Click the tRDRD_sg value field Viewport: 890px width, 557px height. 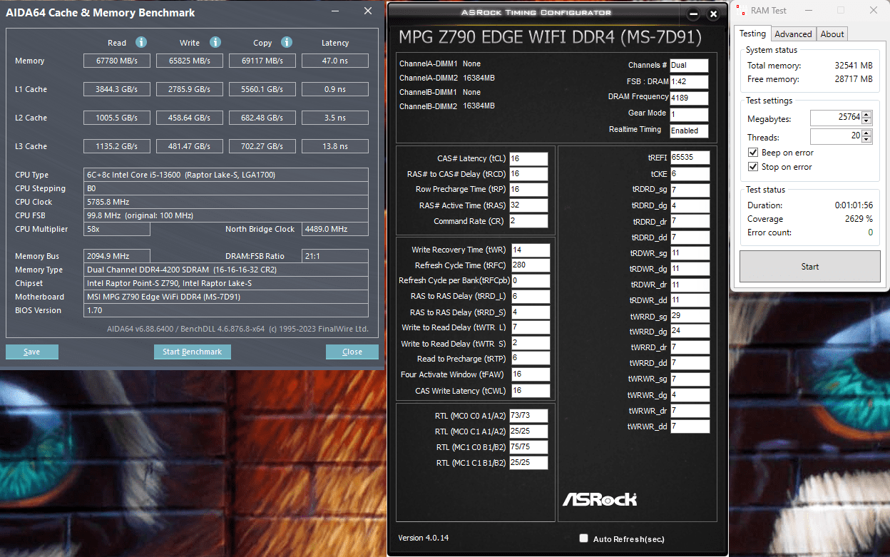(x=690, y=190)
